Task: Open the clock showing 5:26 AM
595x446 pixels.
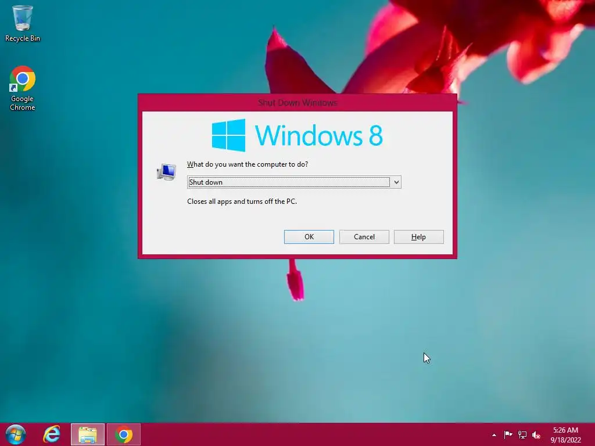Action: coord(565,435)
